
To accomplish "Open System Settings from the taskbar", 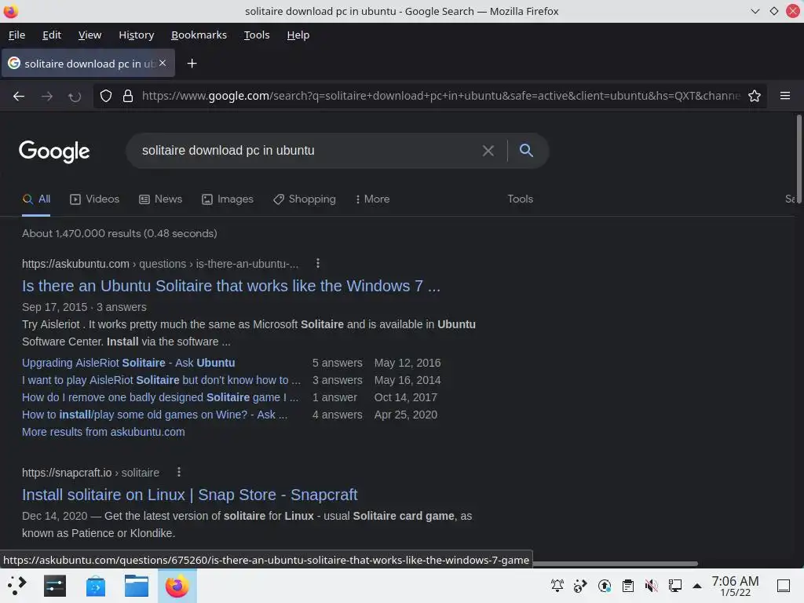I will pyautogui.click(x=55, y=586).
